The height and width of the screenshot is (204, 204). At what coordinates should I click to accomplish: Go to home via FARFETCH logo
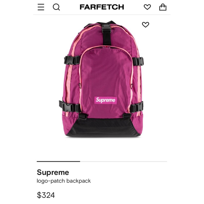point(102,7)
